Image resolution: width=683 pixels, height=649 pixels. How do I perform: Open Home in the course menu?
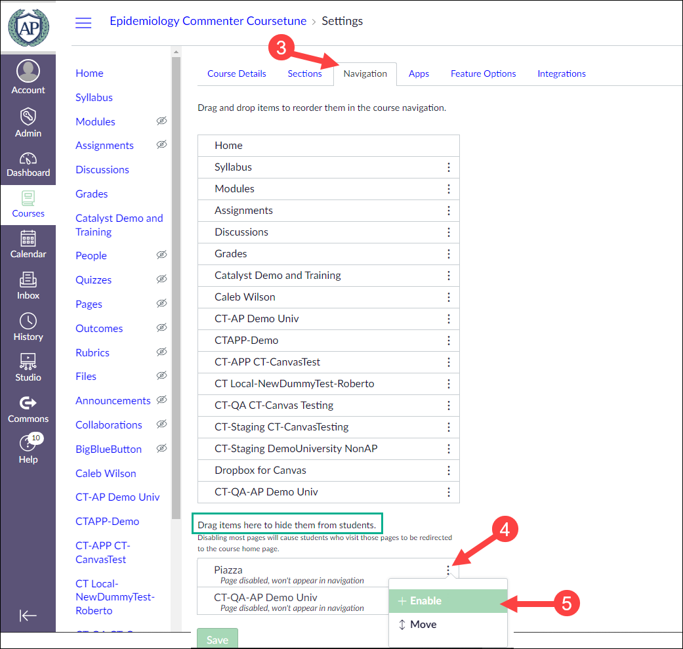[x=89, y=73]
